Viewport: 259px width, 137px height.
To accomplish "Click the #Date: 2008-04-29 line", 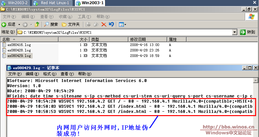I will coord(40,91).
